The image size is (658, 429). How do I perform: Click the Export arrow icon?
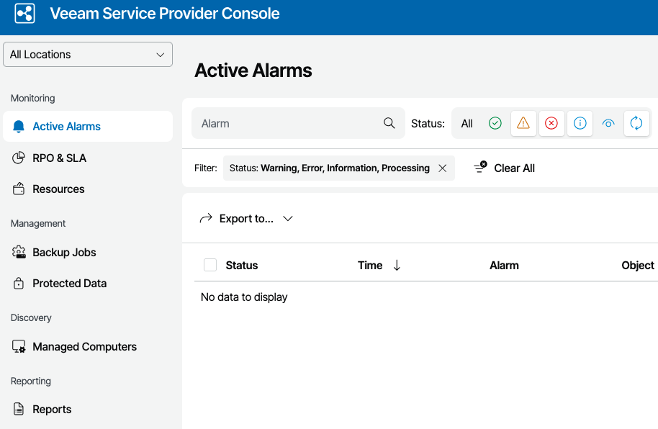click(206, 218)
